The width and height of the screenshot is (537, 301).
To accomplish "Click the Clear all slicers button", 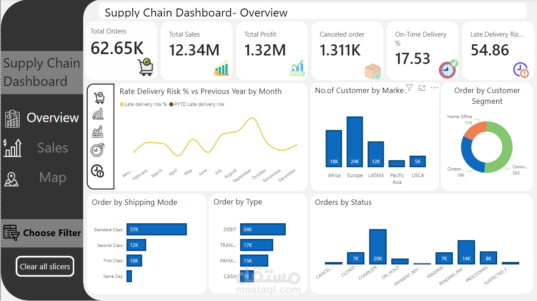I will tap(45, 266).
